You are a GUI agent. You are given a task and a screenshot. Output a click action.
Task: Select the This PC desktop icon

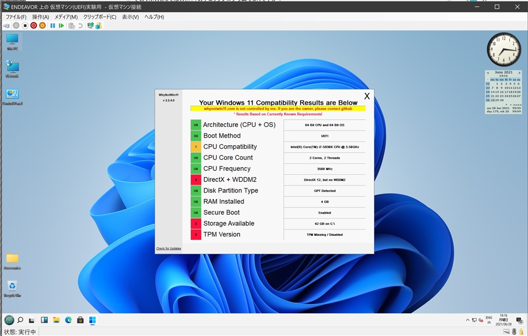[x=12, y=42]
